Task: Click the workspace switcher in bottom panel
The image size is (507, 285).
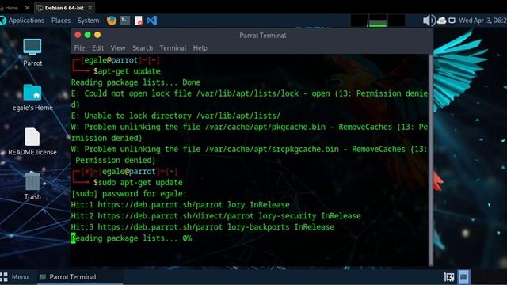Action: [463, 277]
